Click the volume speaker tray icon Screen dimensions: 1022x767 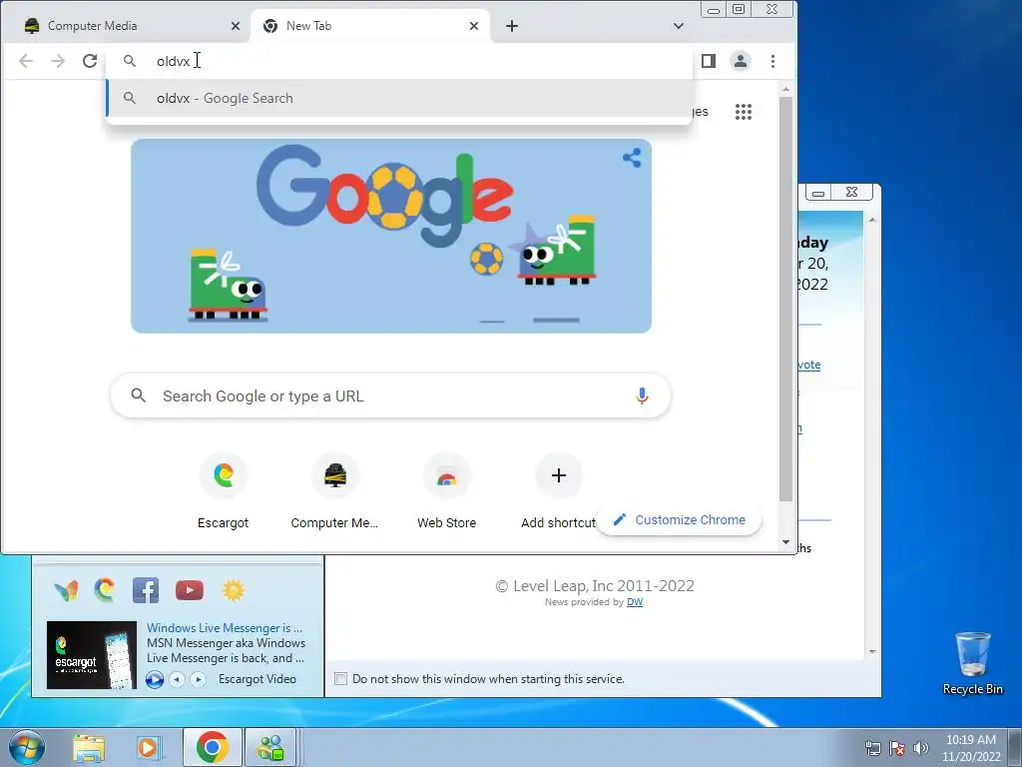point(920,748)
